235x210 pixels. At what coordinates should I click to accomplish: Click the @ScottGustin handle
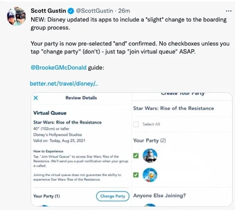[x=95, y=11]
